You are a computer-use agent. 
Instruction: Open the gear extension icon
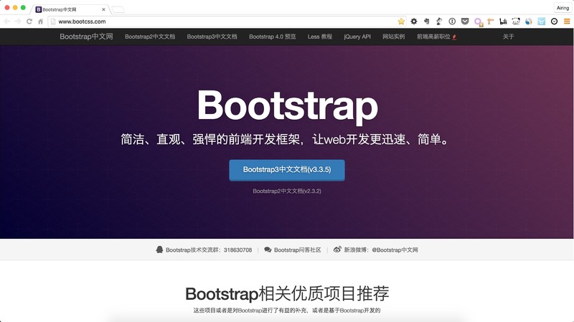[414, 22]
